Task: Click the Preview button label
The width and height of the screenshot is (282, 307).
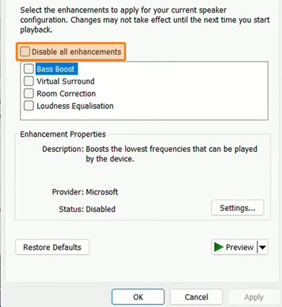Action: pyautogui.click(x=240, y=248)
